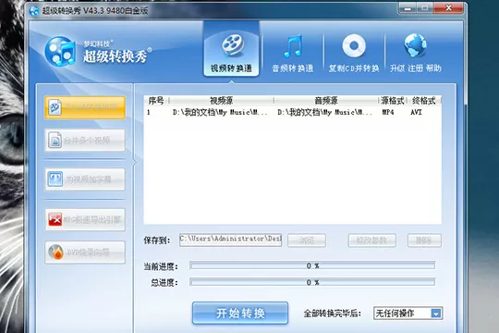Click the 全部转换完毕后 label
The width and height of the screenshot is (499, 333).
point(333,314)
